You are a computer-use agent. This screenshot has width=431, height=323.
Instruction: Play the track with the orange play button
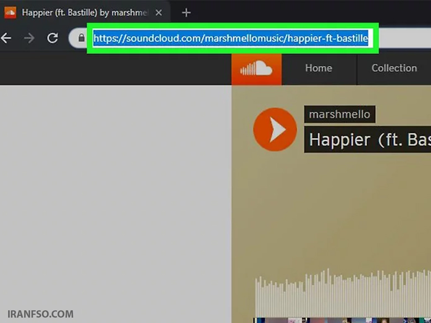coord(275,129)
